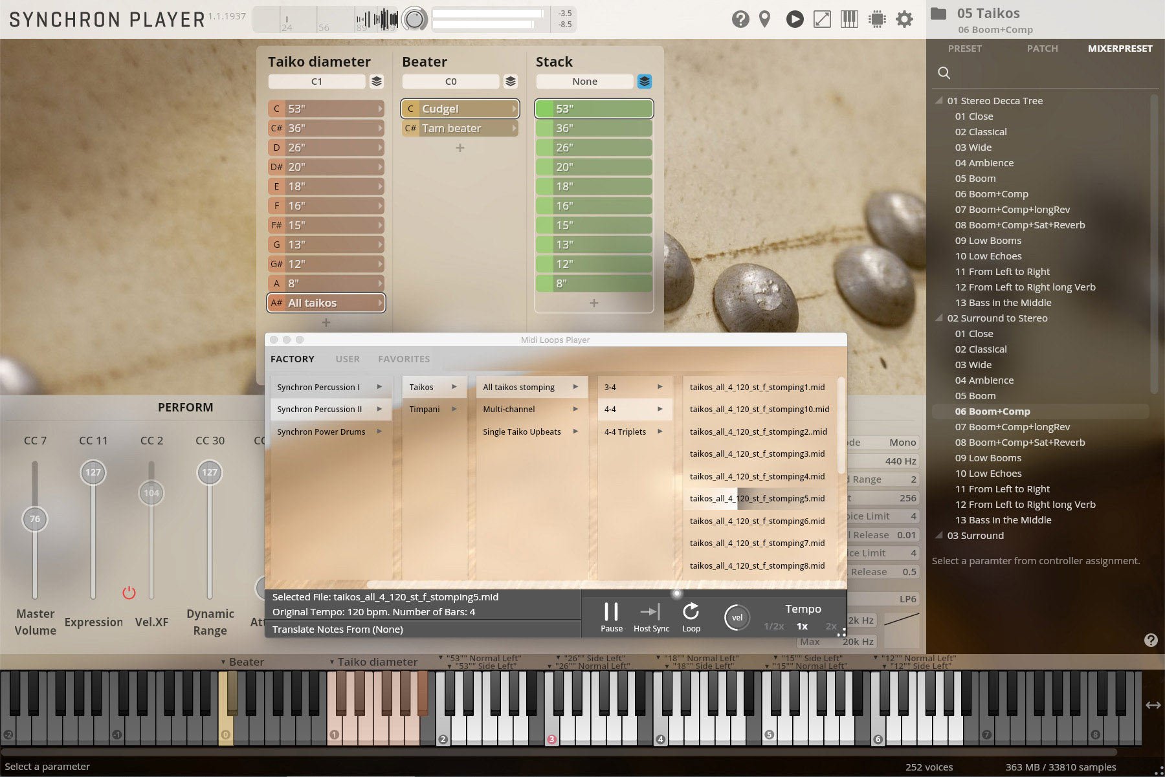Click the resize window icon in top toolbar
Image resolution: width=1165 pixels, height=777 pixels.
point(822,19)
